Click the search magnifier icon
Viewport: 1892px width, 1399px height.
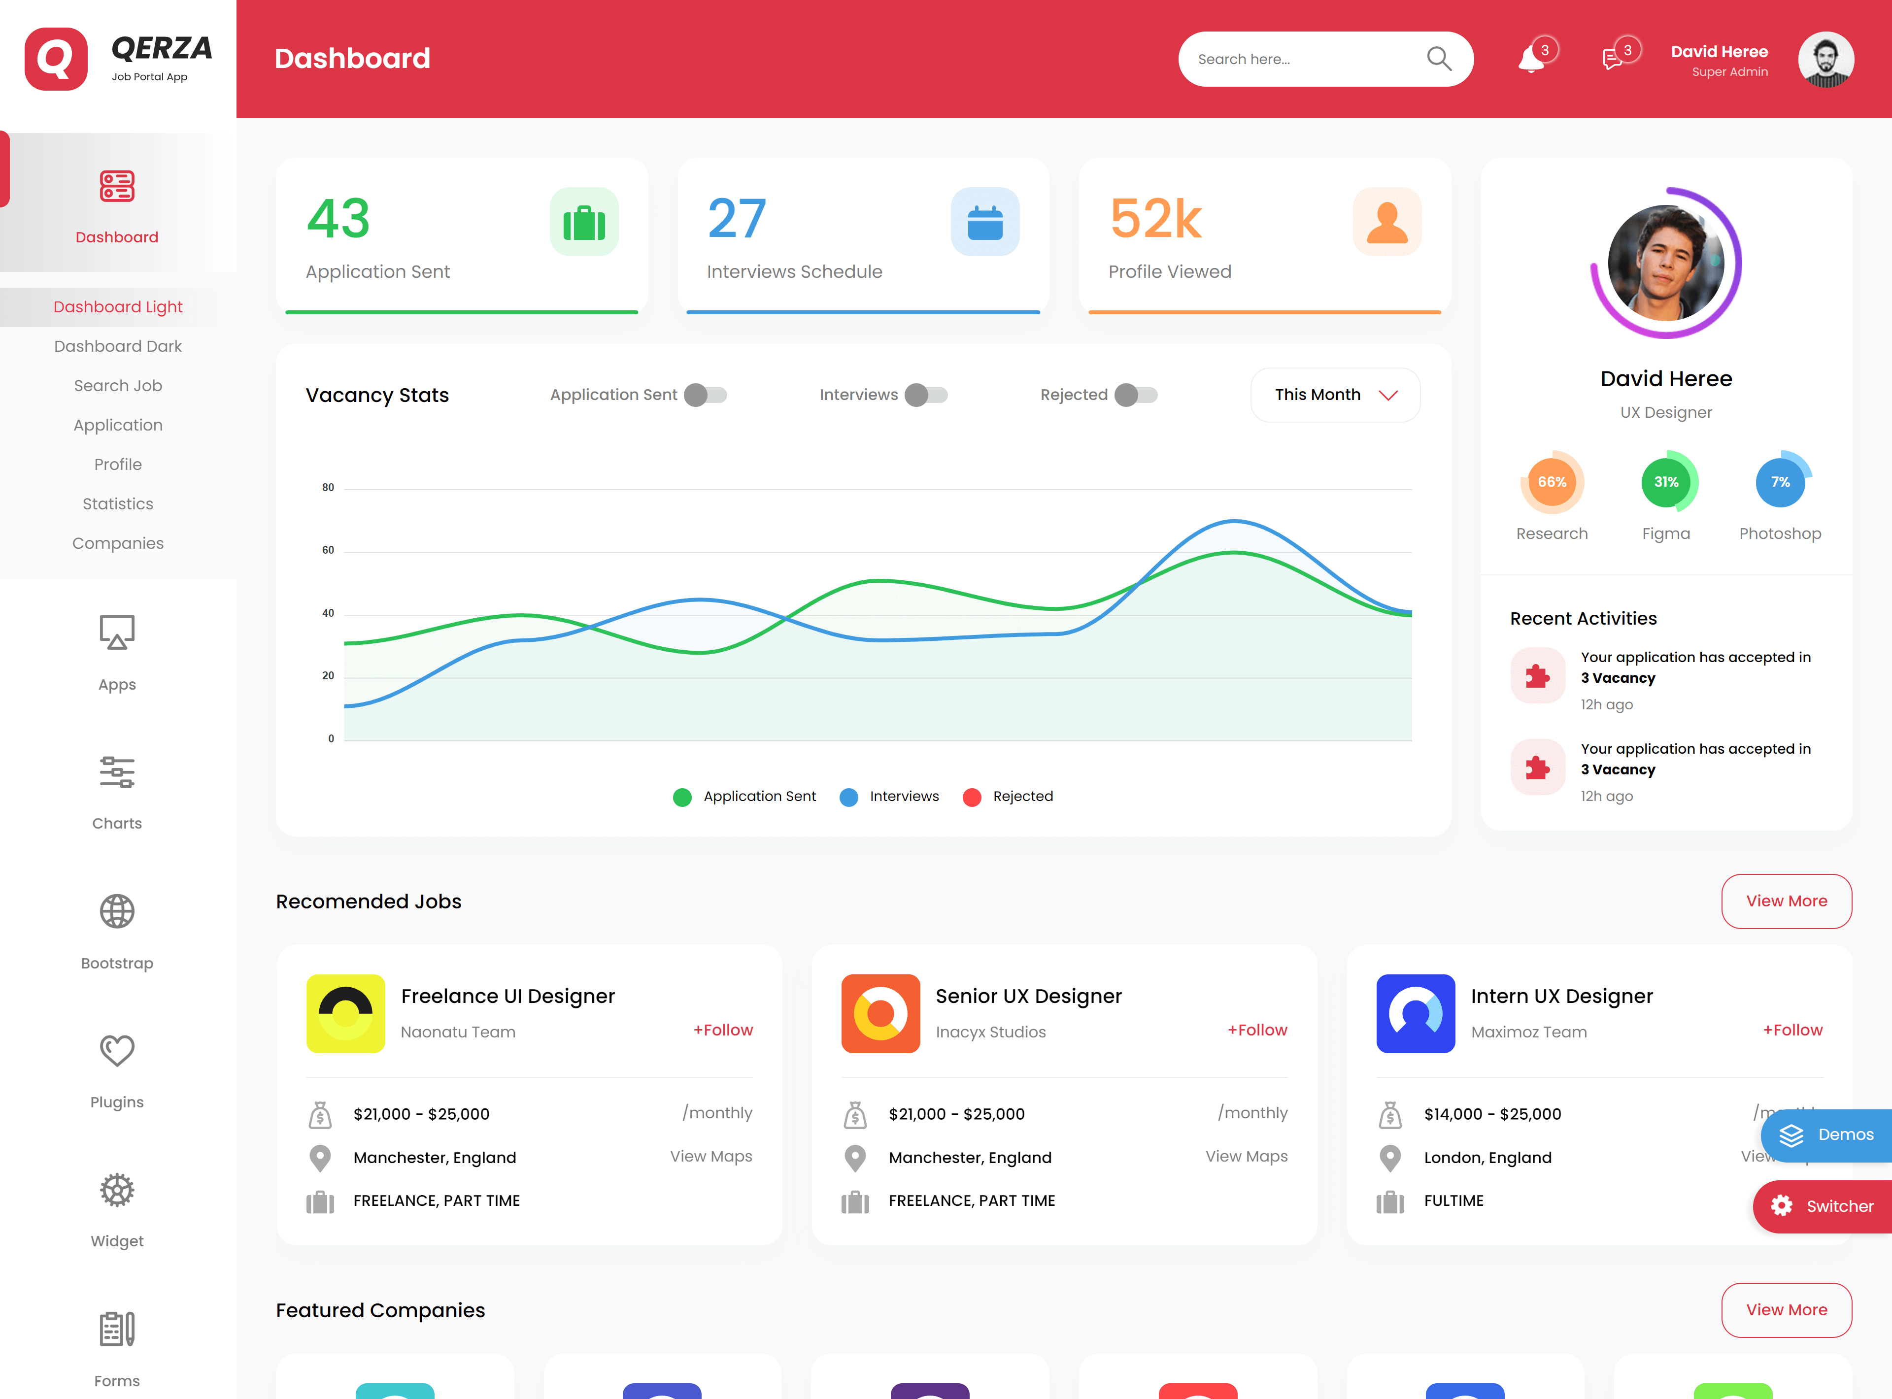pos(1439,59)
